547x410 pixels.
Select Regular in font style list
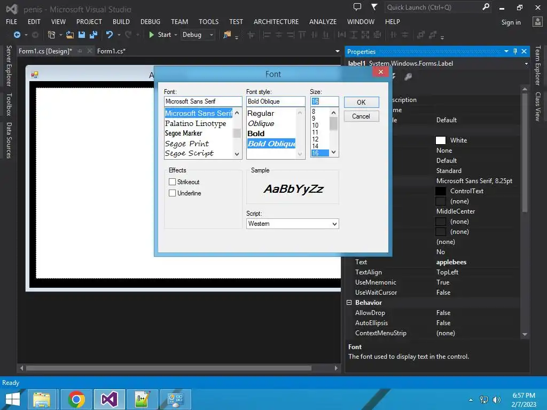click(261, 113)
